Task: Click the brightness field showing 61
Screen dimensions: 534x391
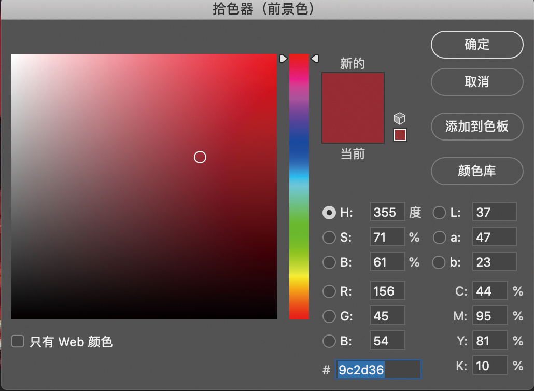Action: (387, 261)
